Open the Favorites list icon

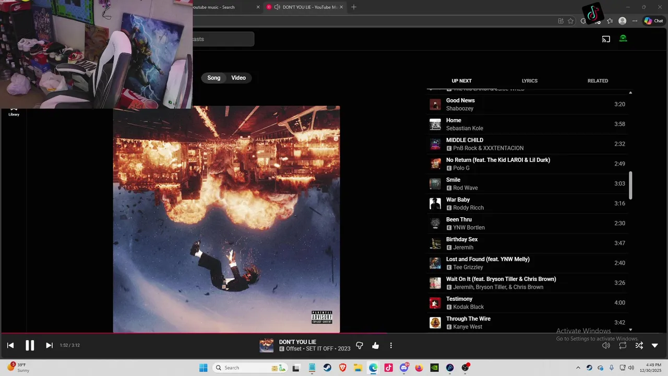tap(610, 21)
